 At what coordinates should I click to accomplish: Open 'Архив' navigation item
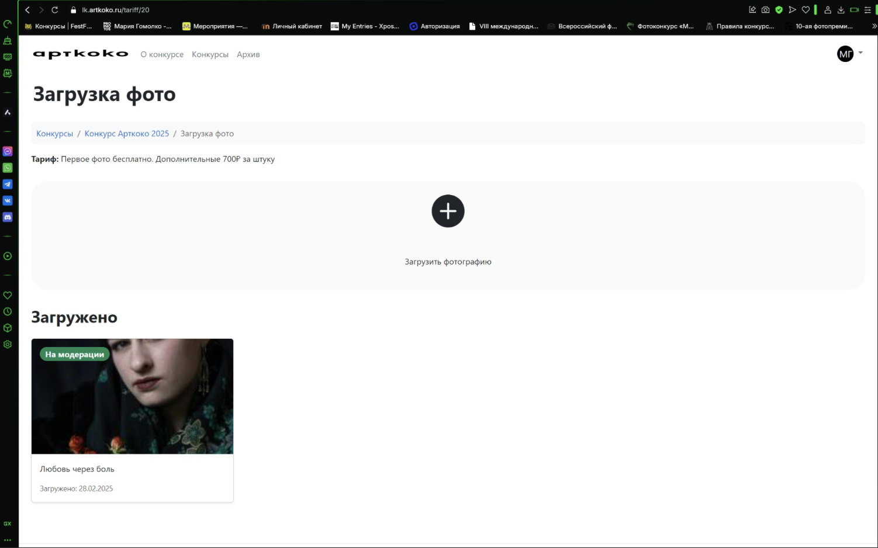coord(248,54)
